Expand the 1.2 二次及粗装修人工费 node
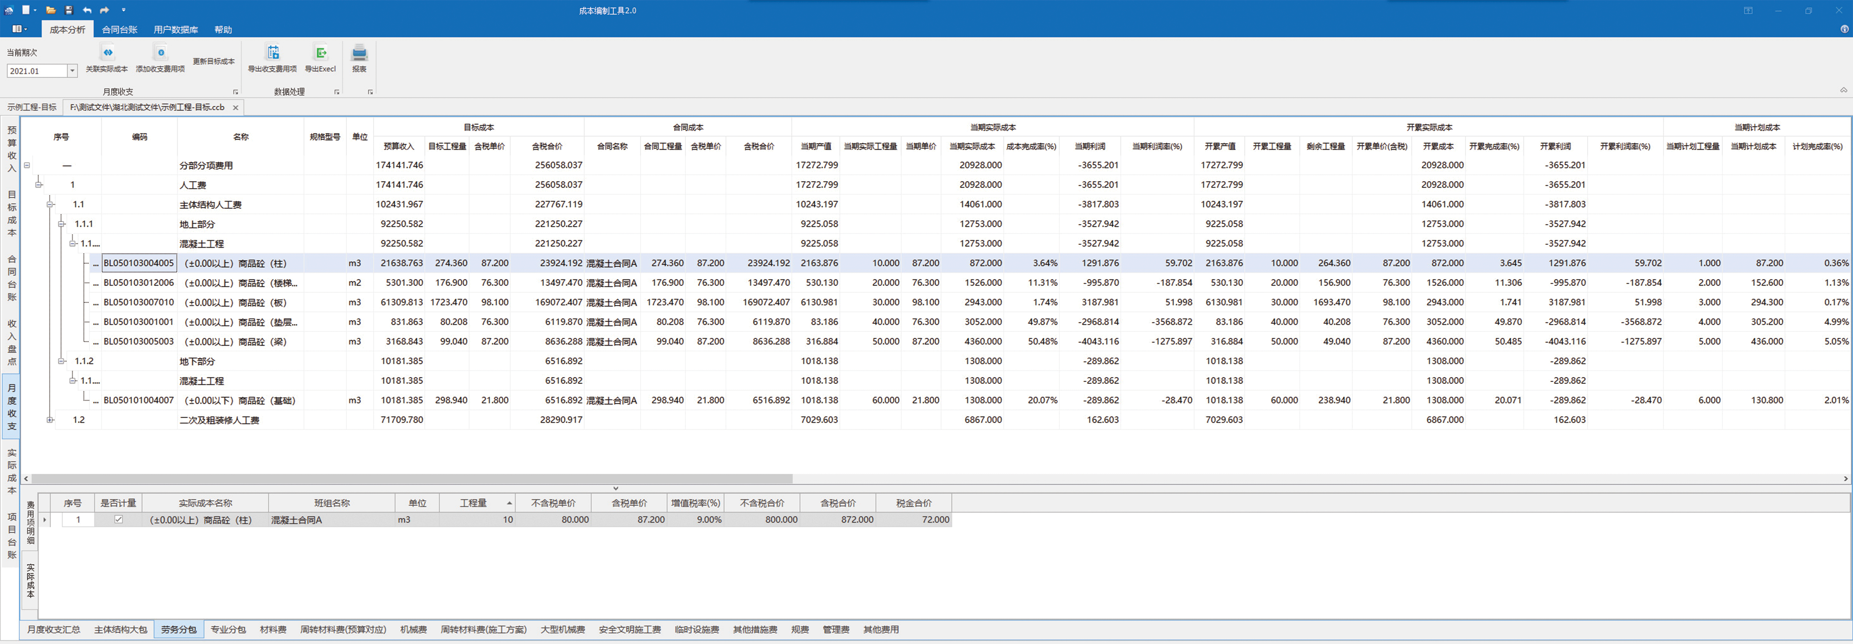The height and width of the screenshot is (644, 1853). [50, 420]
